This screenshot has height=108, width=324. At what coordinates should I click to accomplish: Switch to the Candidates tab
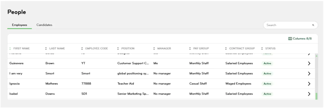point(44,25)
